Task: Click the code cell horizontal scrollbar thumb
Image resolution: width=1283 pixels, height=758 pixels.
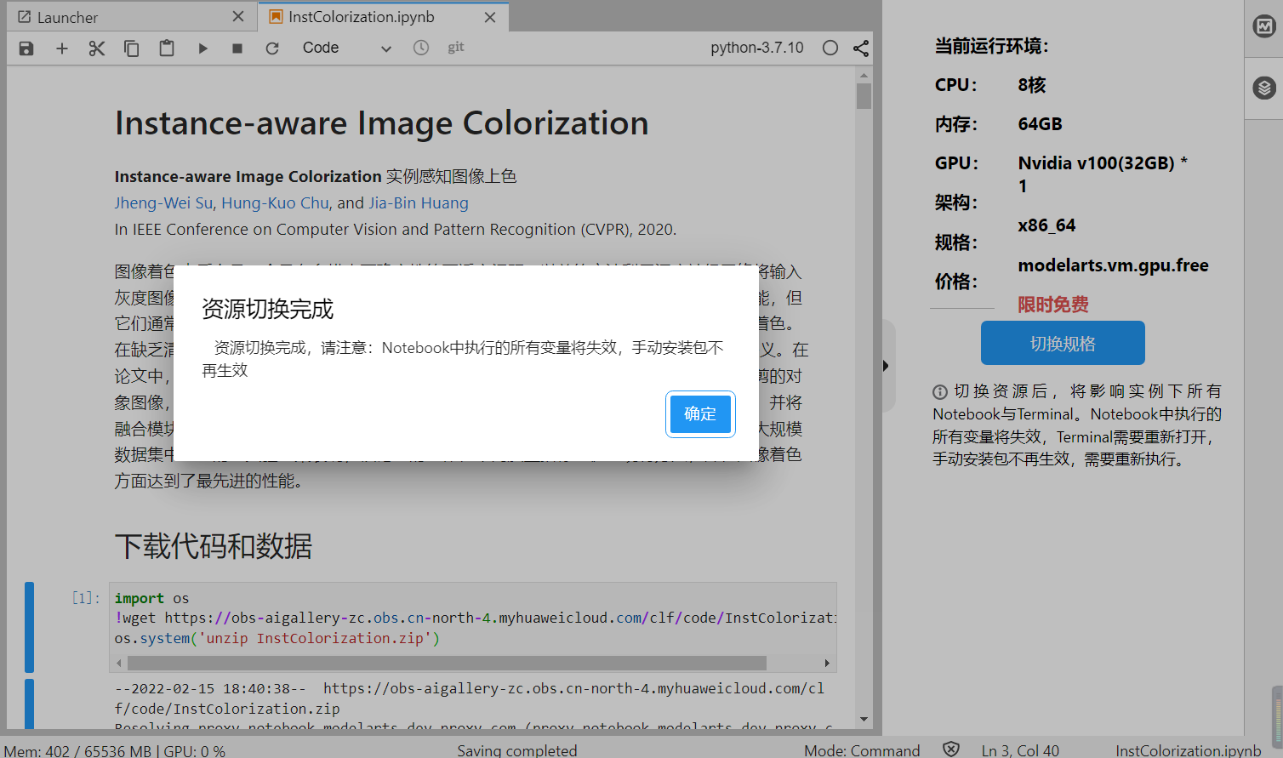Action: [x=447, y=663]
